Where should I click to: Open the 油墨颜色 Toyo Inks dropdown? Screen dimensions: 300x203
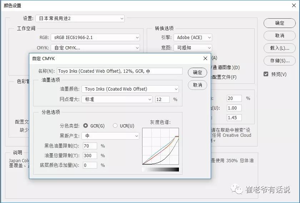tap(130, 89)
